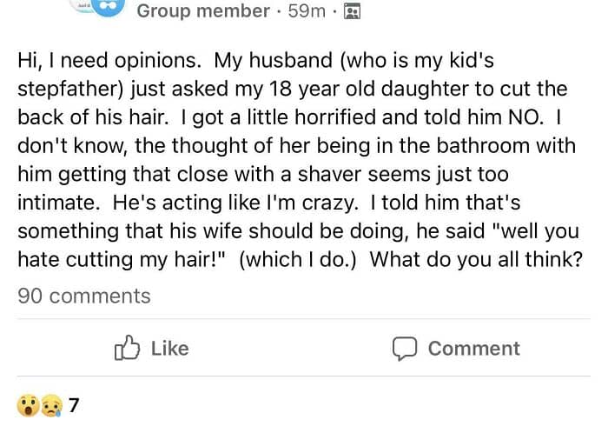Open the Group member profile name
608x433 pixels.
pyautogui.click(x=203, y=11)
